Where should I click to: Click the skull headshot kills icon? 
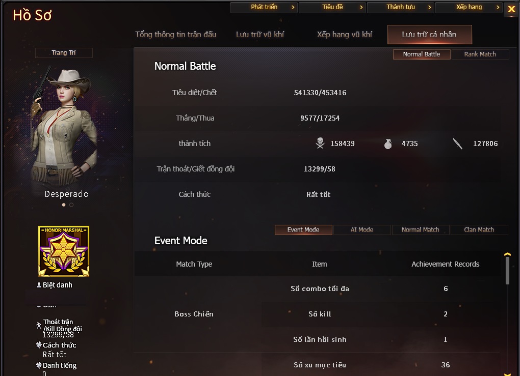click(x=320, y=143)
